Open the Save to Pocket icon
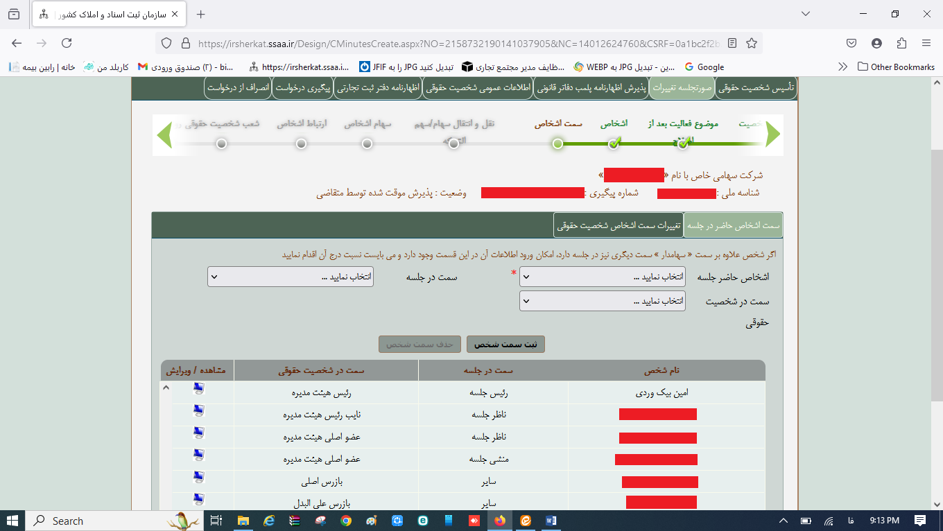Viewport: 943px width, 531px height. (851, 43)
